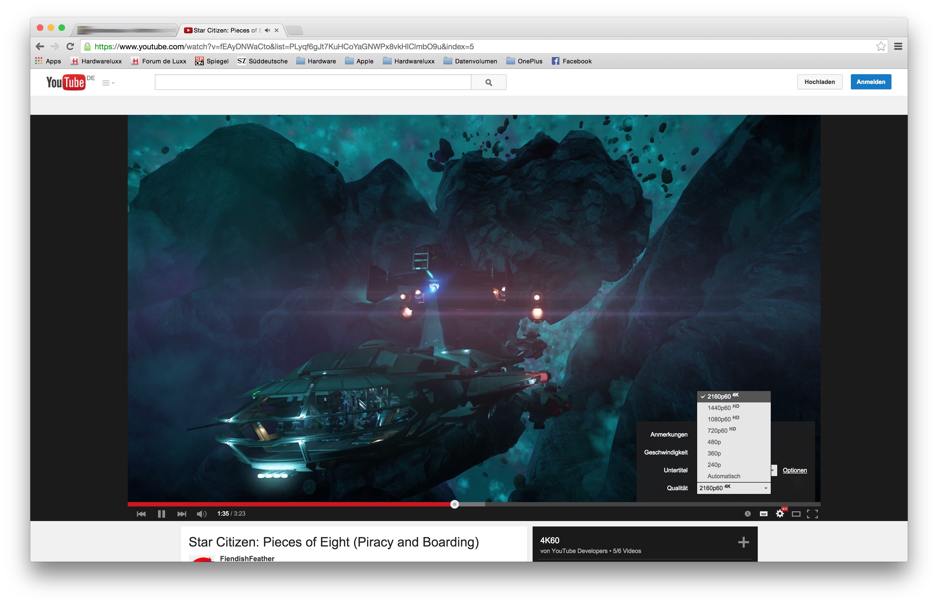Click the Optionen link for subtitles
This screenshot has width=938, height=605.
click(795, 470)
